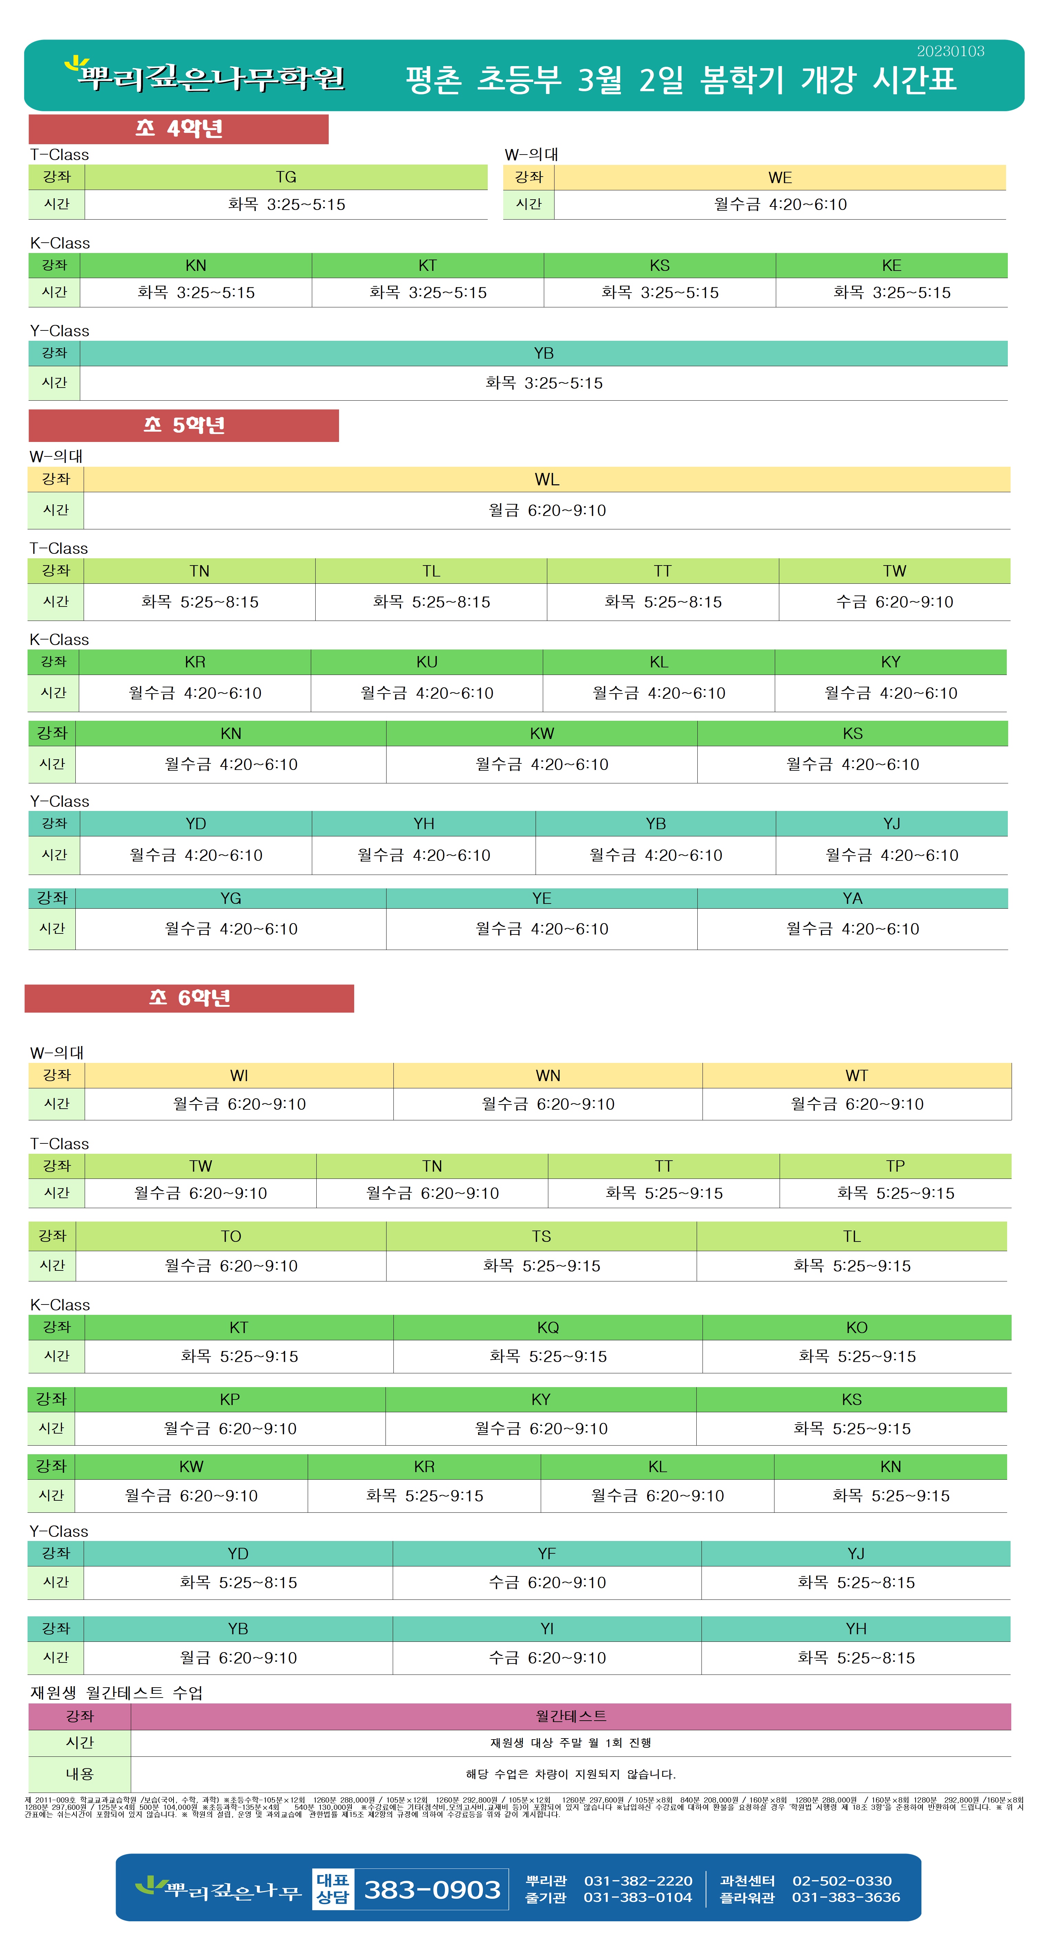Click the 뿌리관 phone number 031-382-2220
This screenshot has width=1045, height=1954.
click(x=638, y=1880)
